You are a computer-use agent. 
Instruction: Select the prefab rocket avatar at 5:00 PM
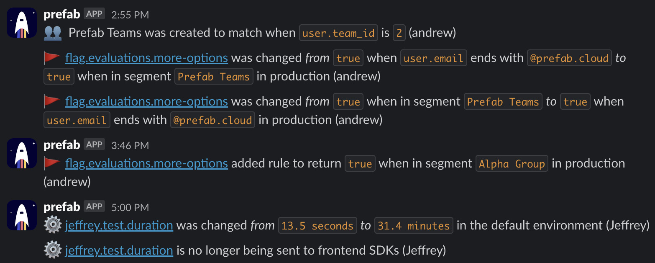(22, 215)
